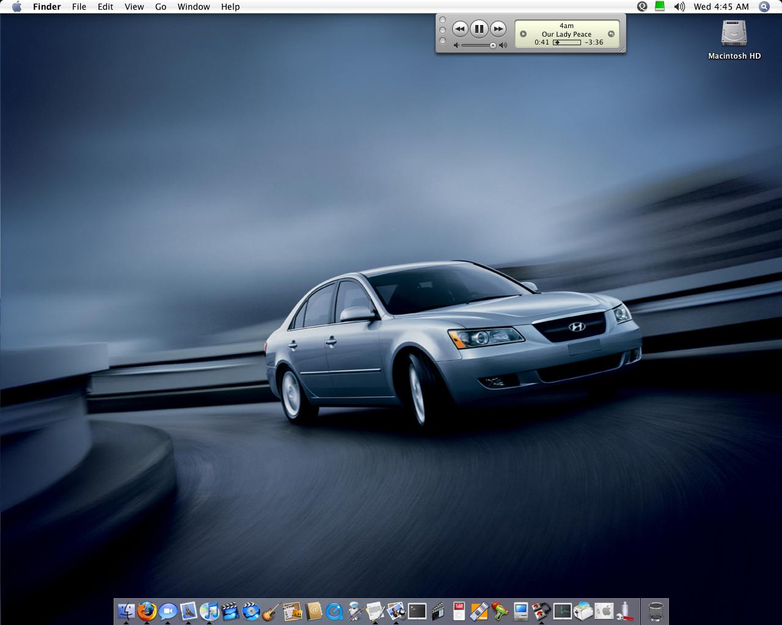Launch iDVD from the Dock

click(x=251, y=611)
